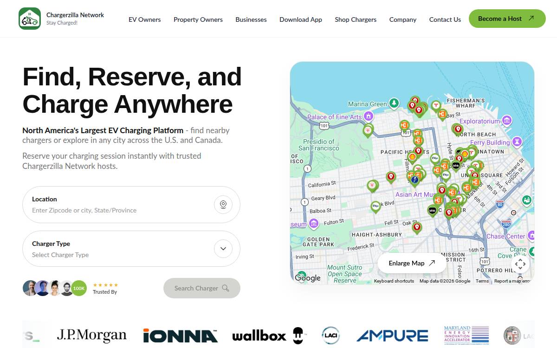Expand the Charger Type chevron dropdown
Image resolution: width=557 pixels, height=348 pixels.
[x=223, y=249]
